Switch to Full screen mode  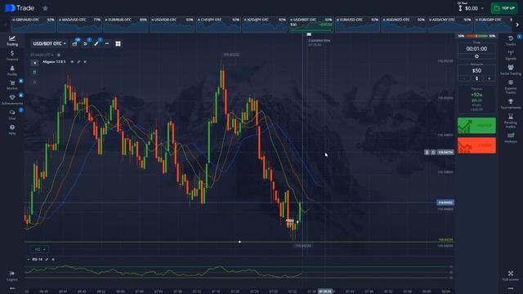510,276
